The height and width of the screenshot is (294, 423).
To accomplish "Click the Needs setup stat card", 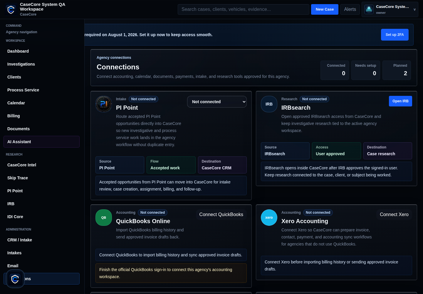I will (366, 70).
